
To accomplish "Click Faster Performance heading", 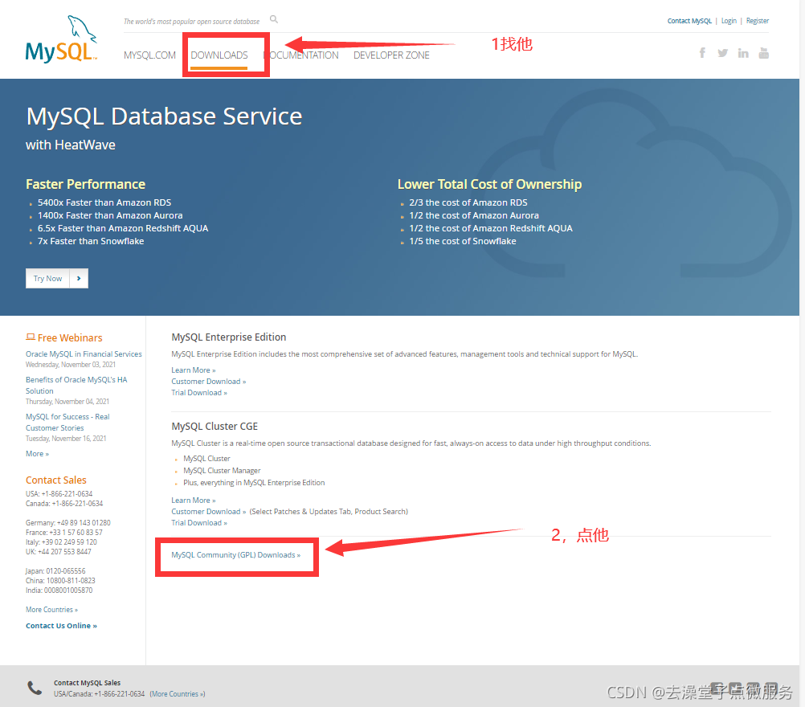I will tap(86, 184).
